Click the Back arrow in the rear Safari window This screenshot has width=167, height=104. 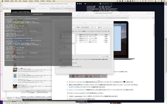coord(10,4)
